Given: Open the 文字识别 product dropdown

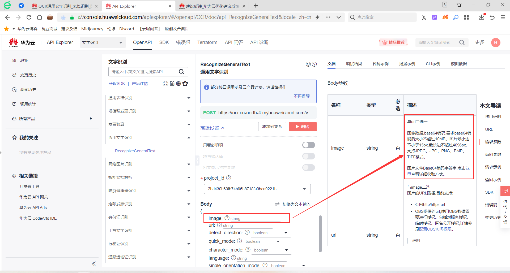Looking at the screenshot, I should click(x=102, y=42).
